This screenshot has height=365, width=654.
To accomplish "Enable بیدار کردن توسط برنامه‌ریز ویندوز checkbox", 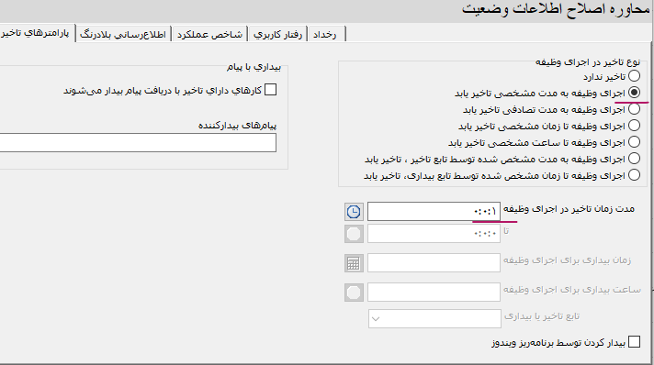I will 634,342.
